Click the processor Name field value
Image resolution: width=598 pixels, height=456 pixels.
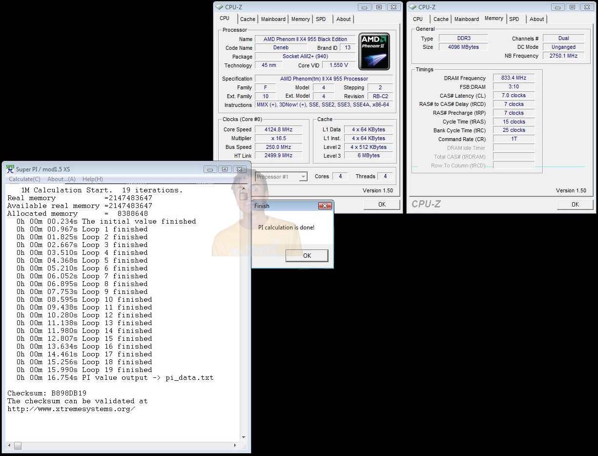click(305, 39)
